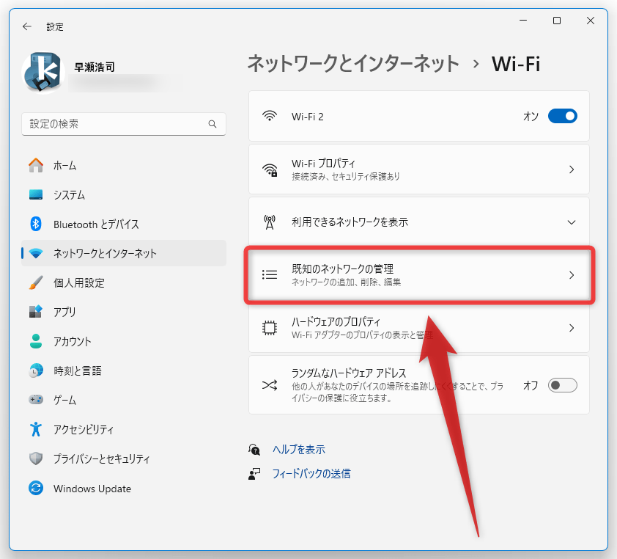The image size is (617, 559).
Task: Focus the 設定の検索 search field
Action: pos(124,124)
